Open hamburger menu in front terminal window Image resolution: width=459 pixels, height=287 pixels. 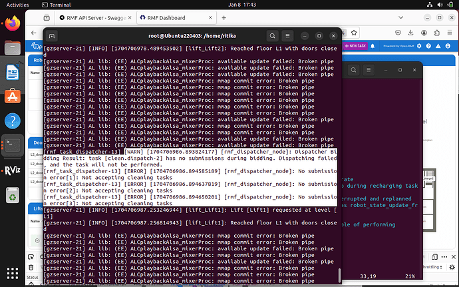pos(287,36)
